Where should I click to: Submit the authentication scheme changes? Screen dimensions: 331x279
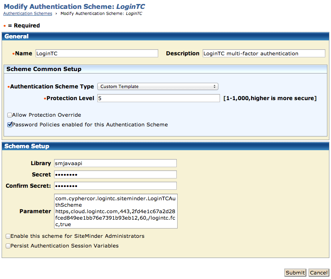click(295, 273)
